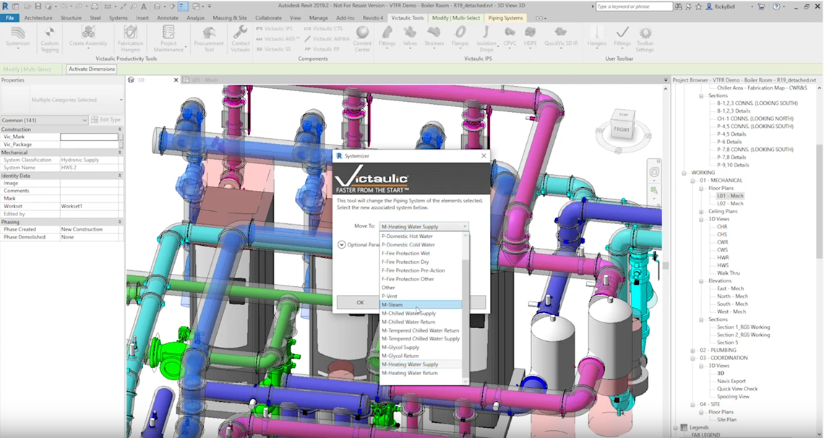
Task: Click the Text tool icon in quick access toolbar
Action: [143, 7]
